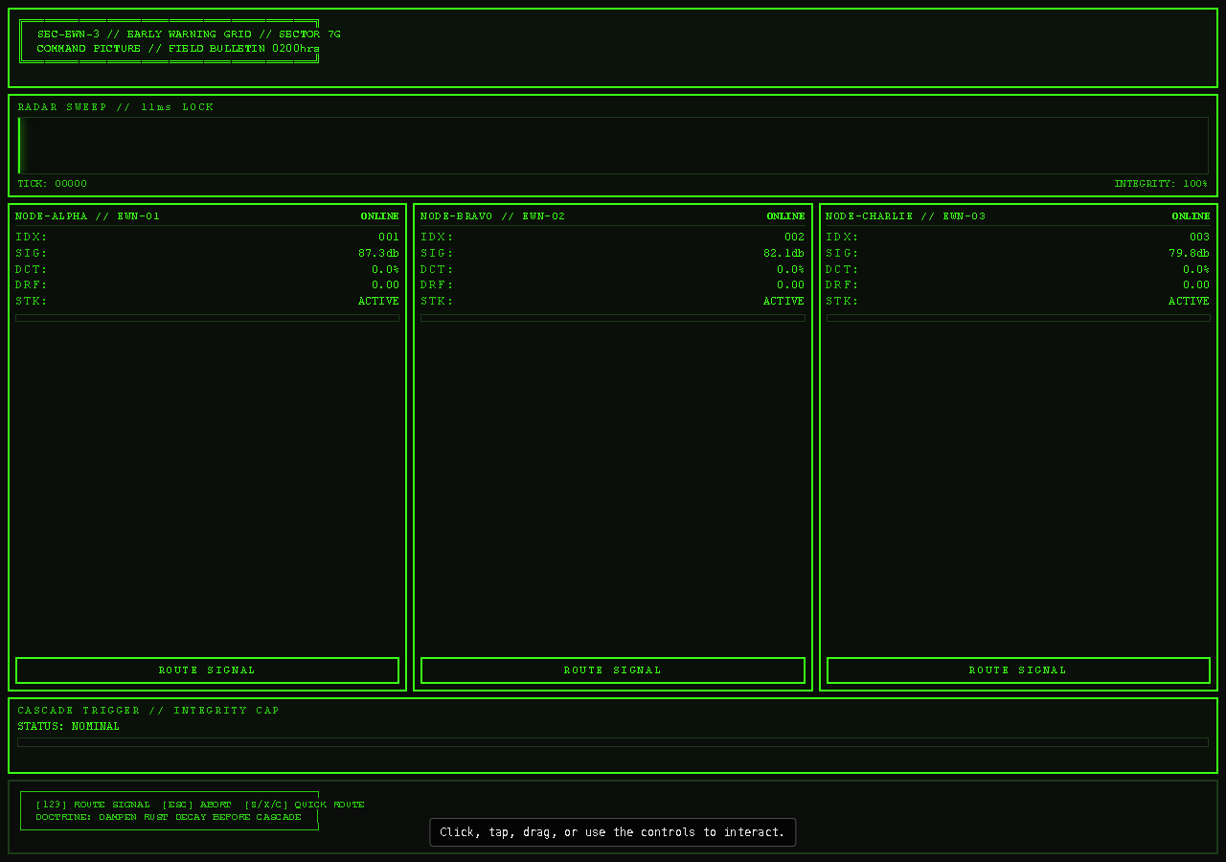This screenshot has height=862, width=1226.
Task: Click the 82.1db signal value
Action: pos(783,254)
